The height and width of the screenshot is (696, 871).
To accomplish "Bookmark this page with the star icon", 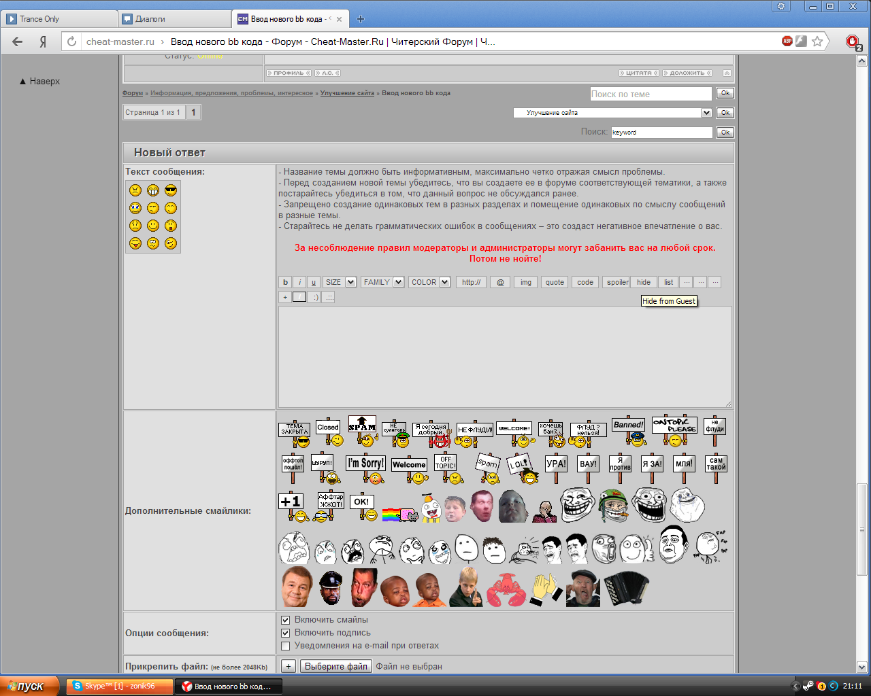I will tap(817, 41).
